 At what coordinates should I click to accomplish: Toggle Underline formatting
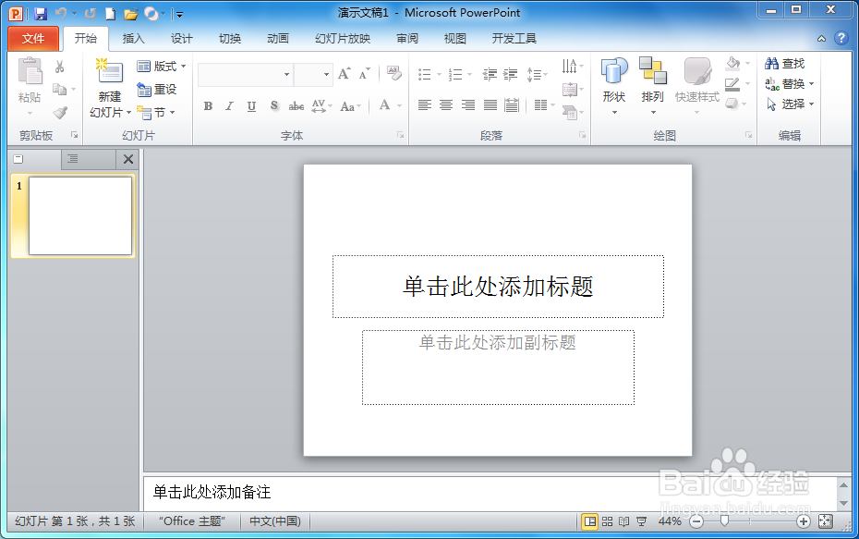pyautogui.click(x=251, y=105)
